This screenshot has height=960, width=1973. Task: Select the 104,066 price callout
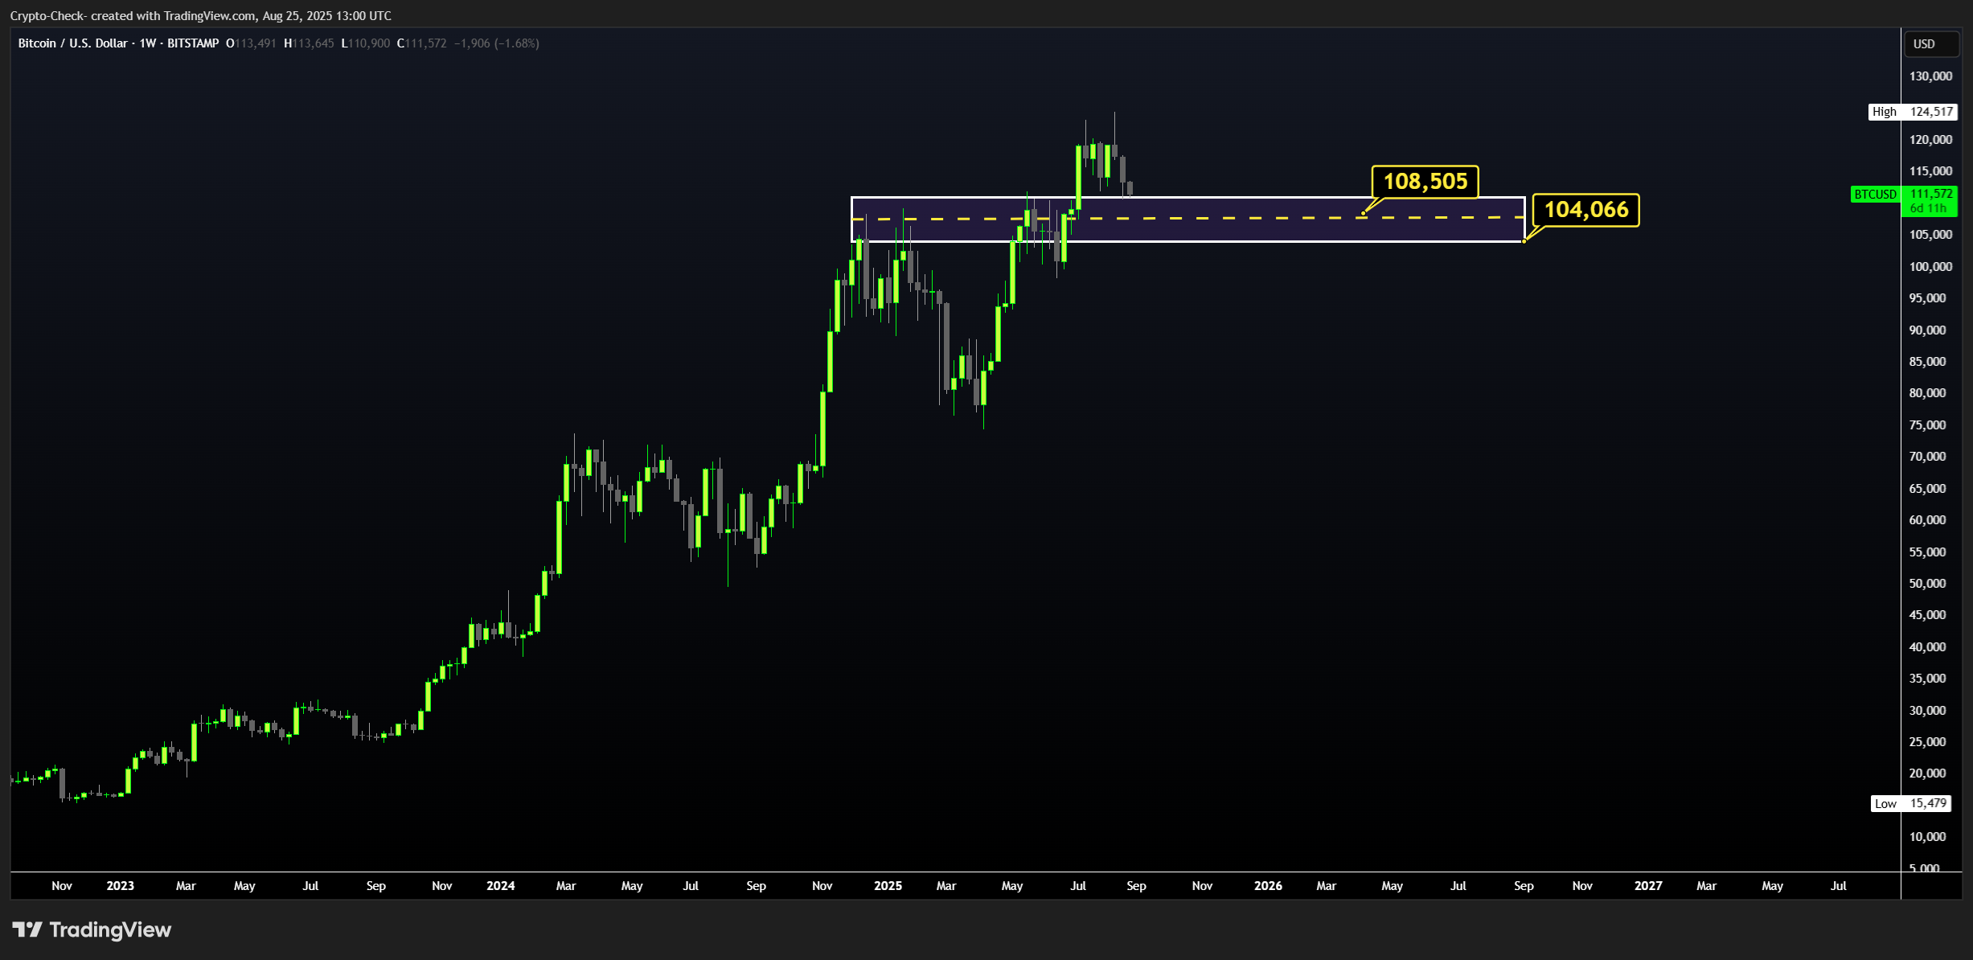(1585, 210)
